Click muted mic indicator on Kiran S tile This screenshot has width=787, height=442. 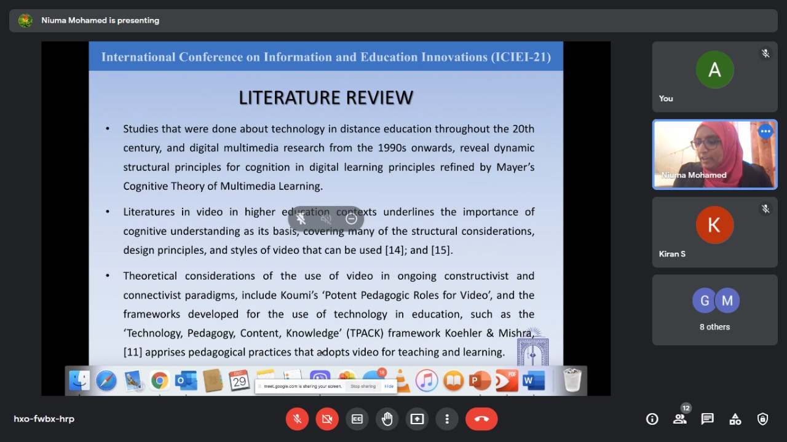coord(765,209)
